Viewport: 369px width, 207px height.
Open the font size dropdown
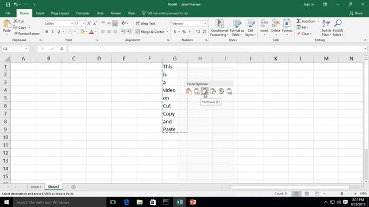84,24
